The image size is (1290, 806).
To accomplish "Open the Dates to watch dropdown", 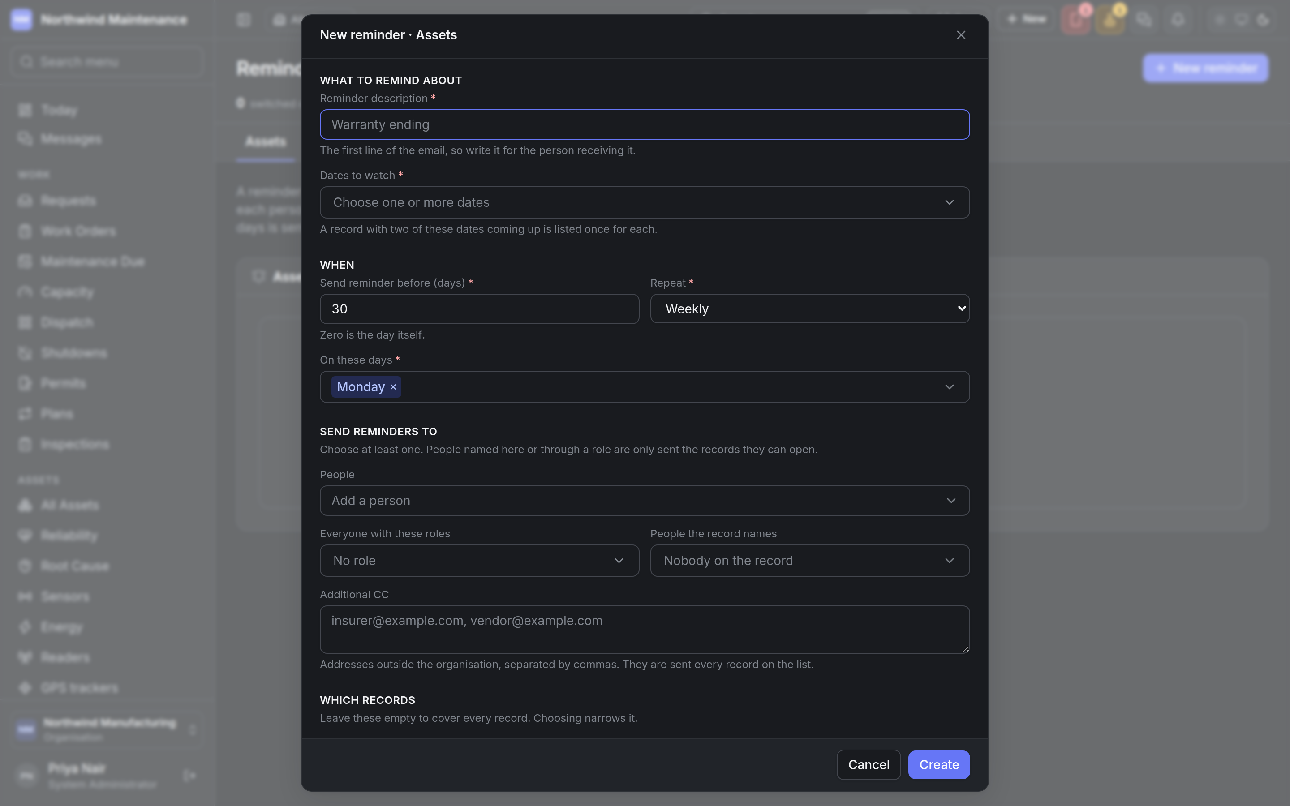I will (x=645, y=202).
